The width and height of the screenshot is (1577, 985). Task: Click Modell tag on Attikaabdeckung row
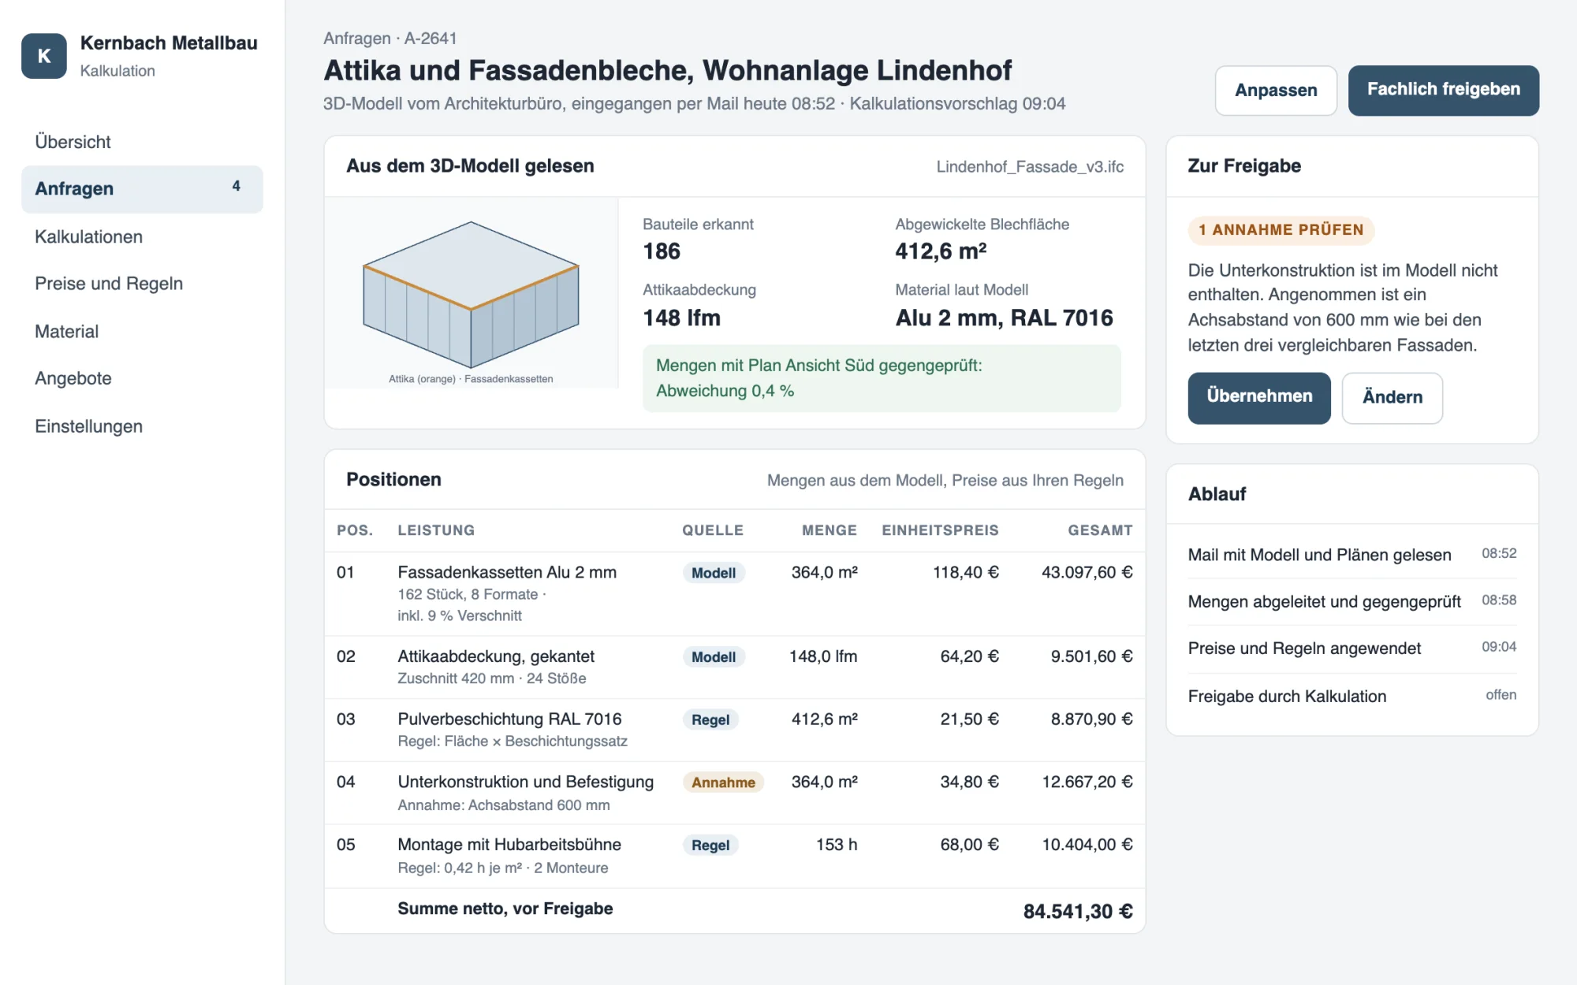tap(714, 657)
